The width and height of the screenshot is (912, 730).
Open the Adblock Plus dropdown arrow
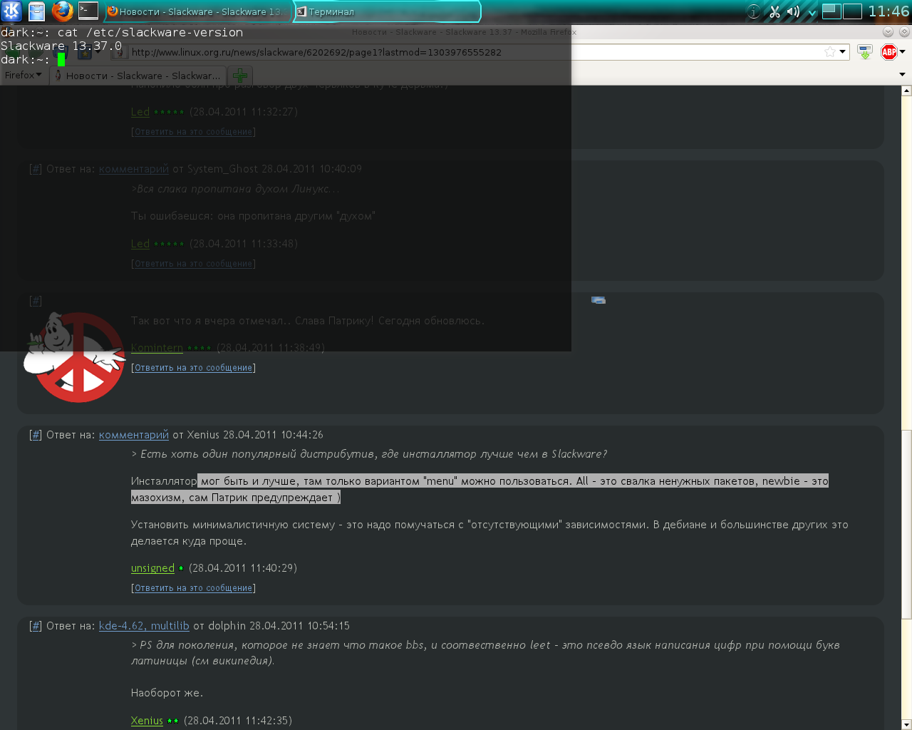tap(902, 52)
